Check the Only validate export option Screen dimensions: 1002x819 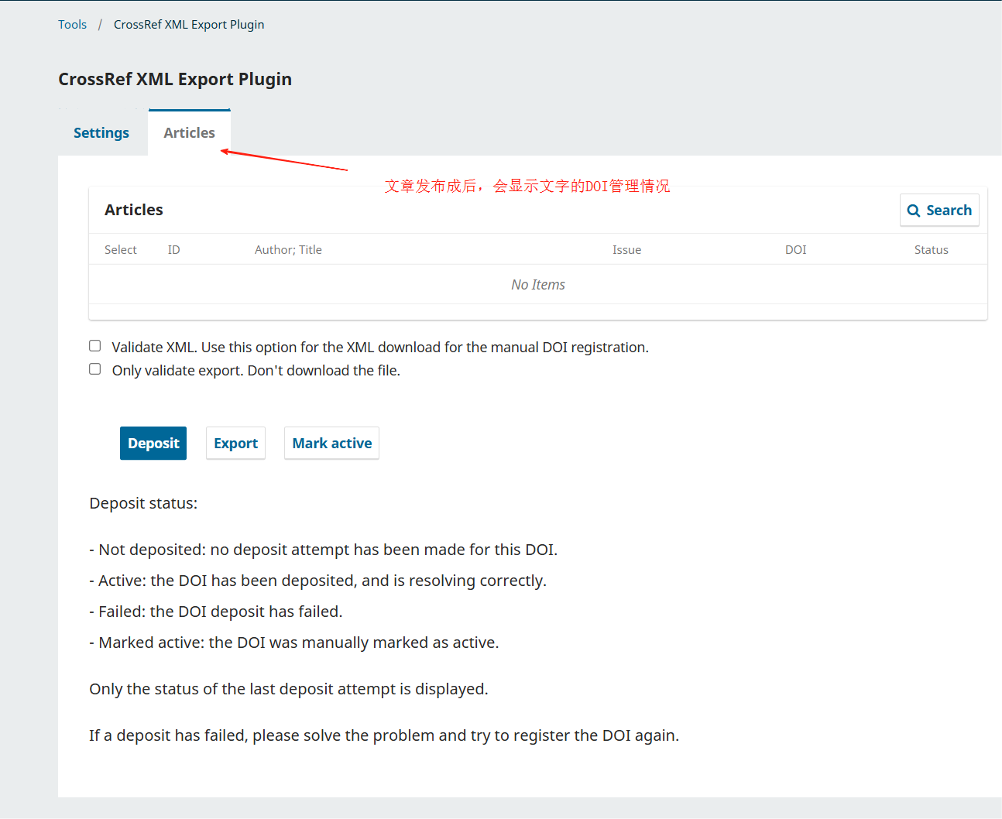click(94, 368)
